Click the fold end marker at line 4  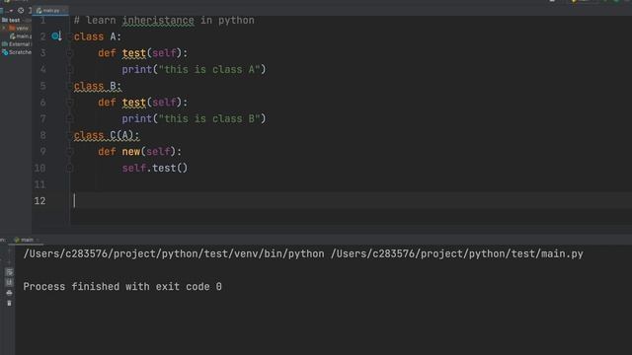69,70
